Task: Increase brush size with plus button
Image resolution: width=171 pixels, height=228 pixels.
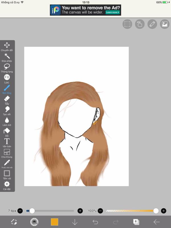Action: [80, 211]
